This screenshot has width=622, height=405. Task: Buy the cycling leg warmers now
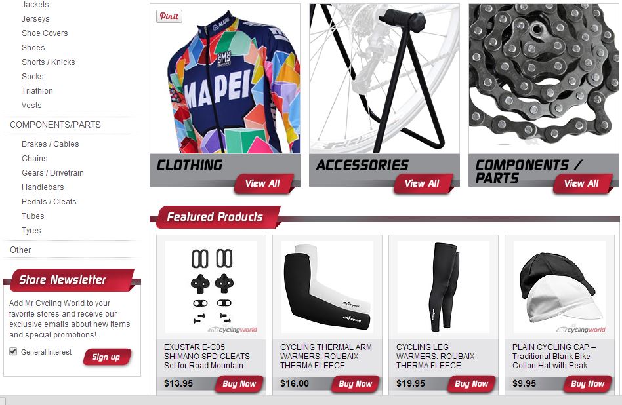[471, 383]
